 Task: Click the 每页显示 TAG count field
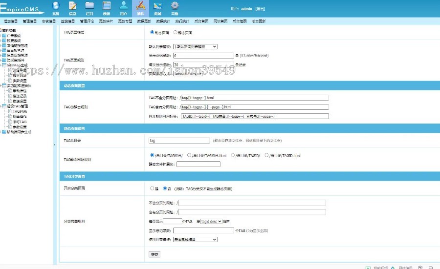(173, 221)
